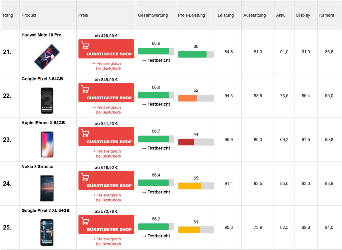Image resolution: width=342 pixels, height=250 pixels.
Task: Open Günstigster Shop for Nokia 8 Sirocco
Action: [106, 180]
